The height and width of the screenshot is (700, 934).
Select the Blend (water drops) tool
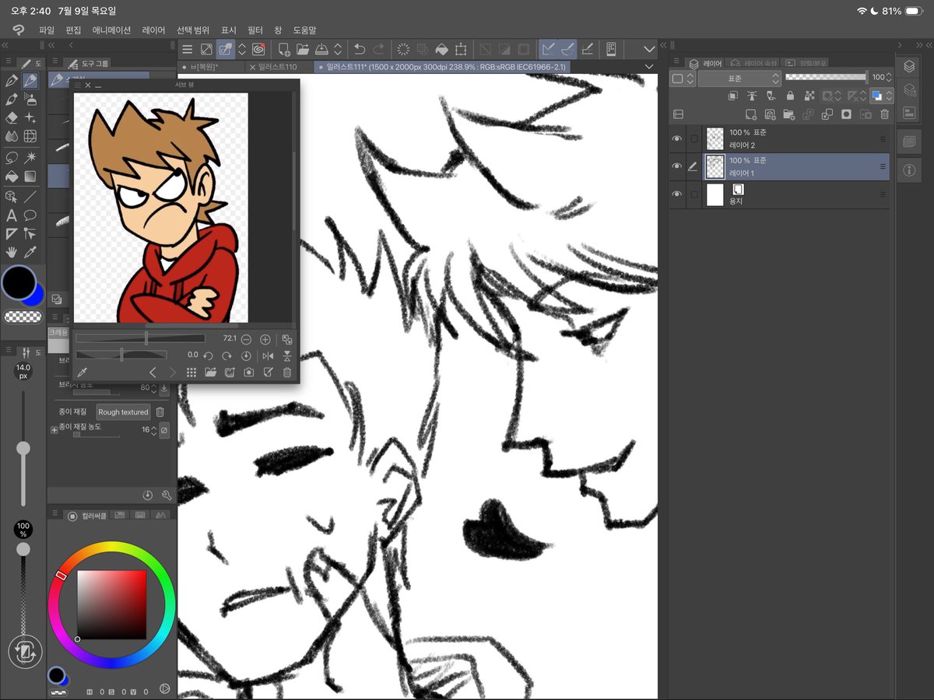(x=12, y=137)
